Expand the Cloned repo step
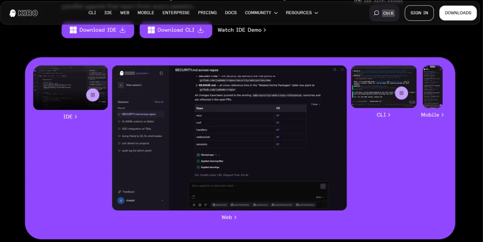 [x=208, y=155]
